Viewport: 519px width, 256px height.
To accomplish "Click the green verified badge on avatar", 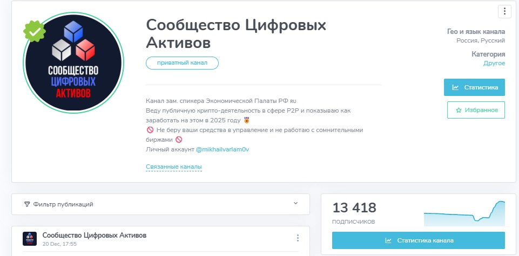I will [34, 32].
